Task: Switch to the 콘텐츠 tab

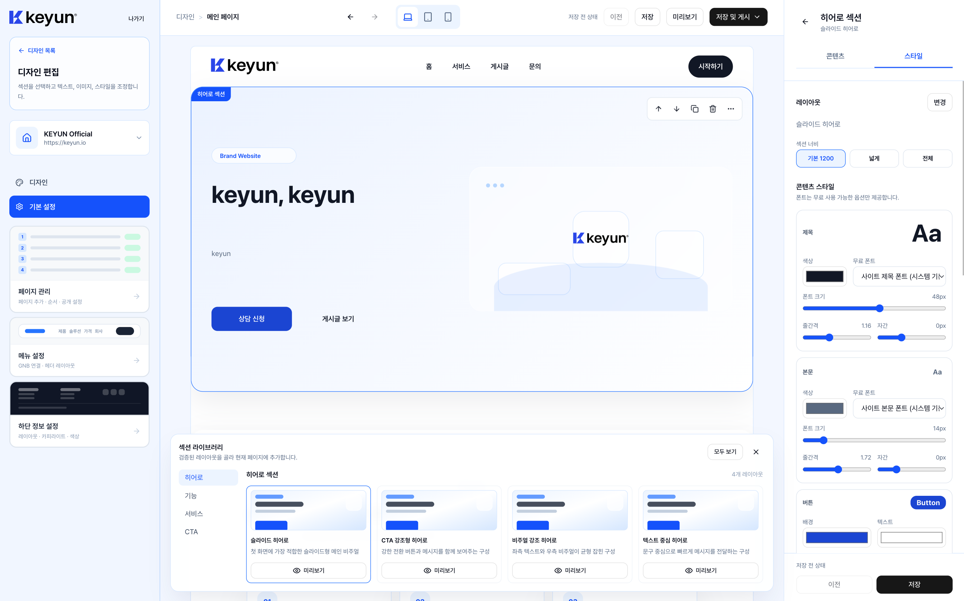Action: pos(835,56)
